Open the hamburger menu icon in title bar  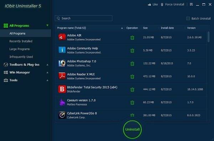coord(191,5)
